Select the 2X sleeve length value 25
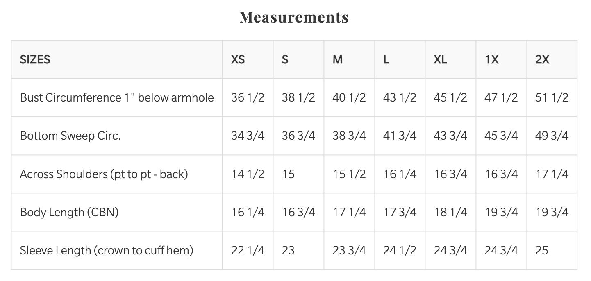This screenshot has height=281, width=591. point(542,250)
